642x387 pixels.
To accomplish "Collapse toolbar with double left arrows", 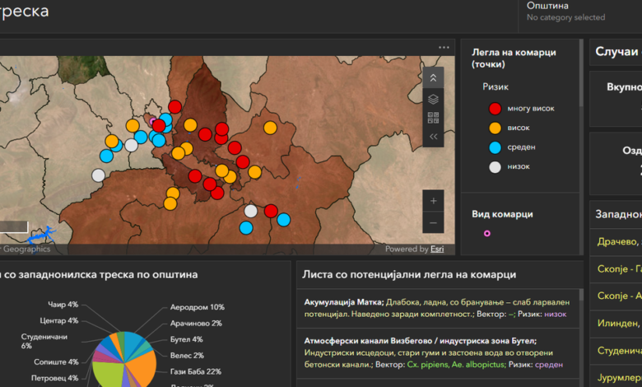I will (433, 137).
